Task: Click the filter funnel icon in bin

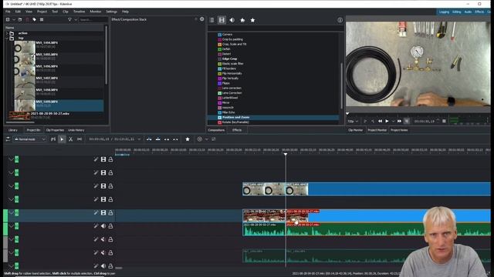Action: 69,19
